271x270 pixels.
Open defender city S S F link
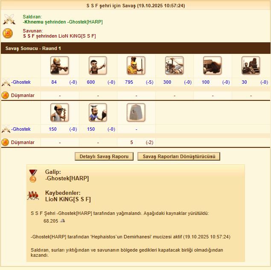[29, 36]
